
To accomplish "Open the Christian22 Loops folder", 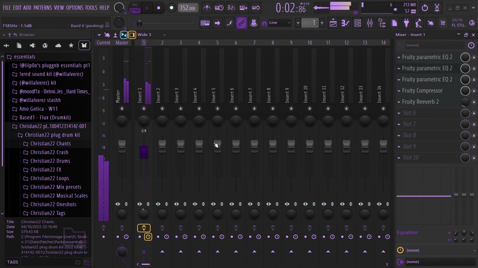I will coord(49,178).
